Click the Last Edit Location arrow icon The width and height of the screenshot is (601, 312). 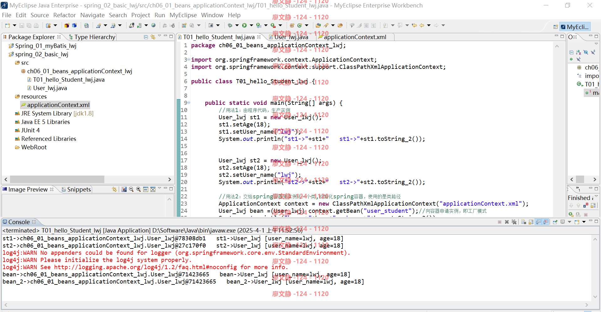click(x=414, y=25)
